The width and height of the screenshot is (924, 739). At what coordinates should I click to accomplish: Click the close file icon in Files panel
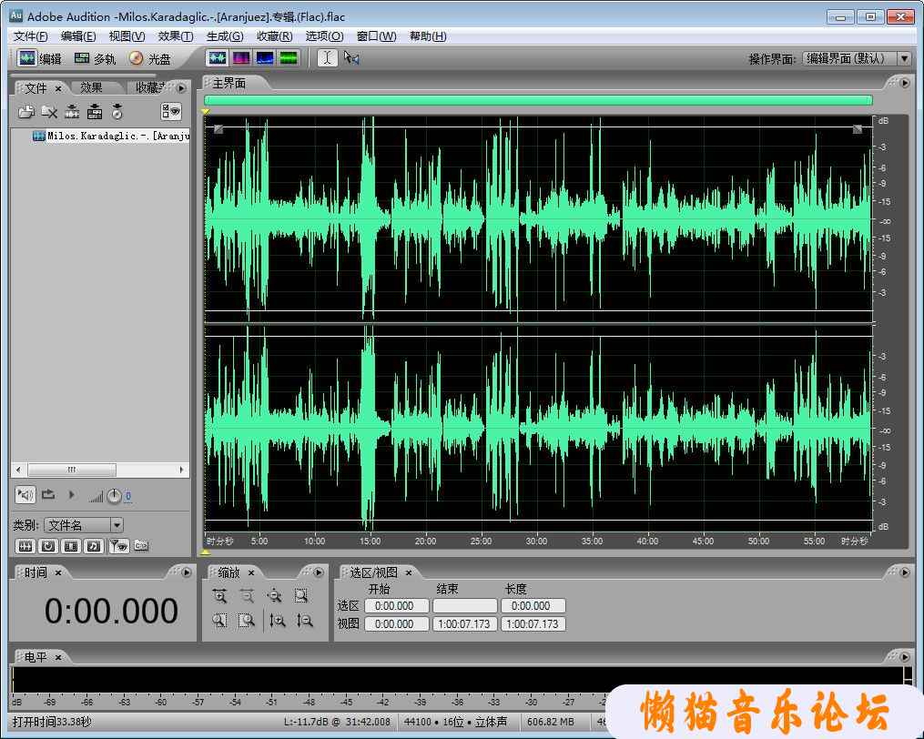coord(49,111)
